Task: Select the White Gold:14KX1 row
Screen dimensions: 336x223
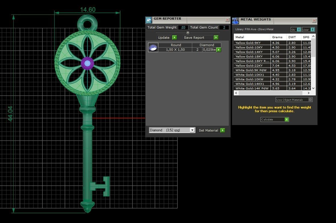Action: pyautogui.click(x=272, y=84)
